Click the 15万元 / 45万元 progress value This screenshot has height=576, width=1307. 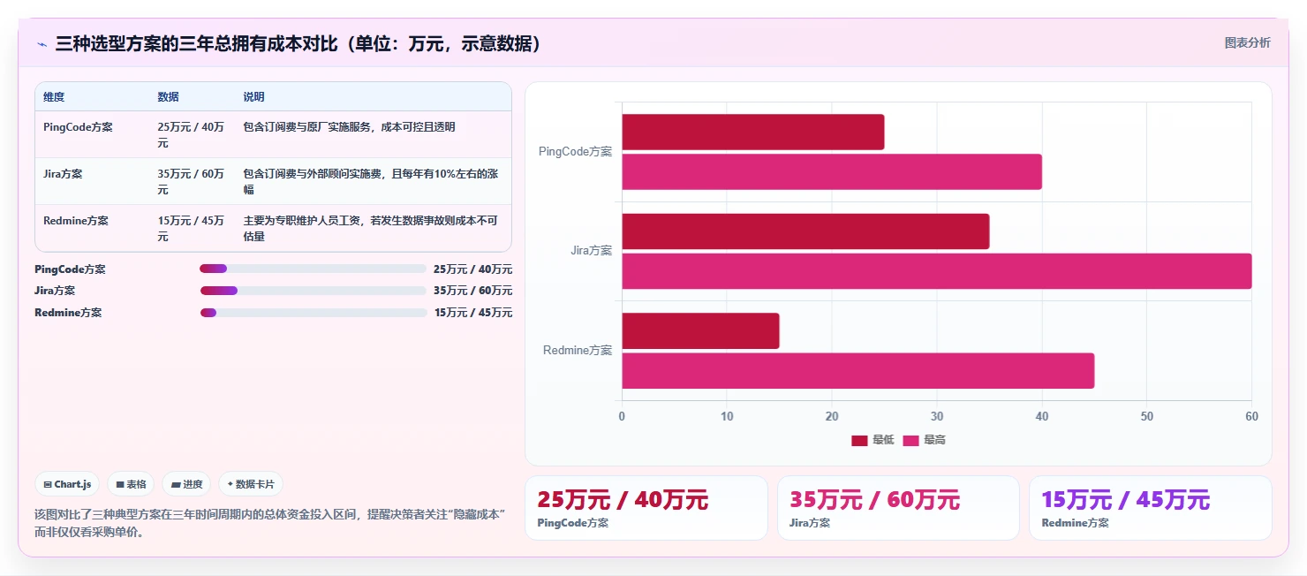(x=473, y=313)
